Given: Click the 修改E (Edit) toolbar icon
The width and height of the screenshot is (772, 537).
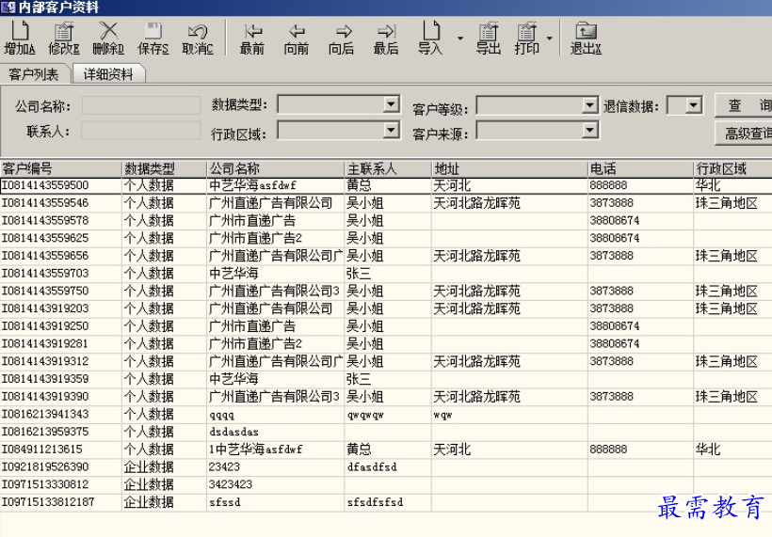Looking at the screenshot, I should click(64, 38).
